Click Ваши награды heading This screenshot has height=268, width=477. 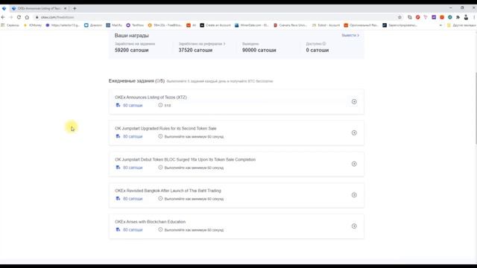click(132, 36)
